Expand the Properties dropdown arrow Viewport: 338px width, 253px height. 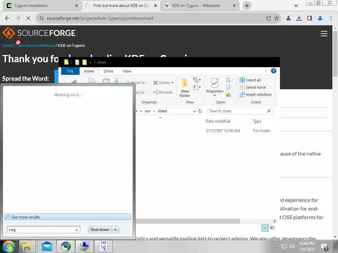(215, 95)
